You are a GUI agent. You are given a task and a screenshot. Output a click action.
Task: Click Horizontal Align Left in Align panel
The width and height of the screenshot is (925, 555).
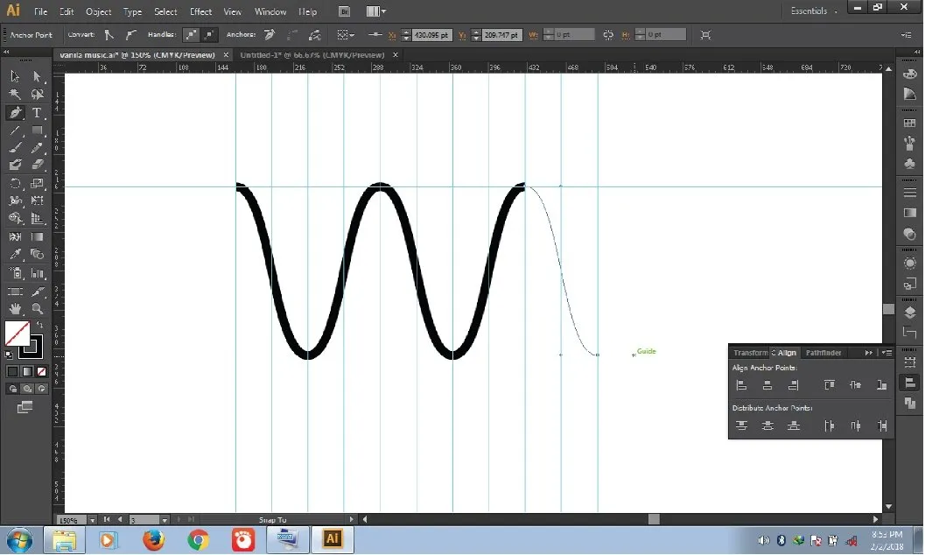[741, 385]
